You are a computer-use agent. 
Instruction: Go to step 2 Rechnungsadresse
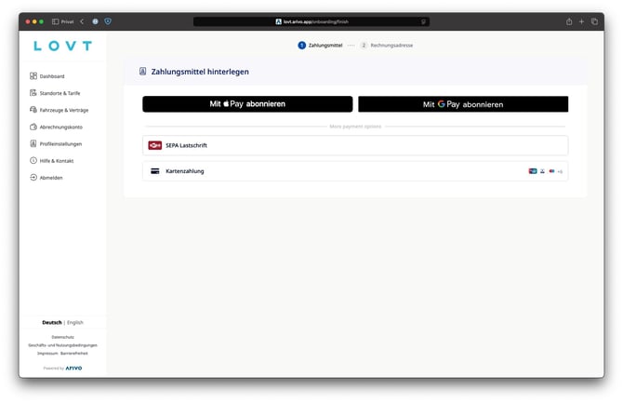coord(386,45)
